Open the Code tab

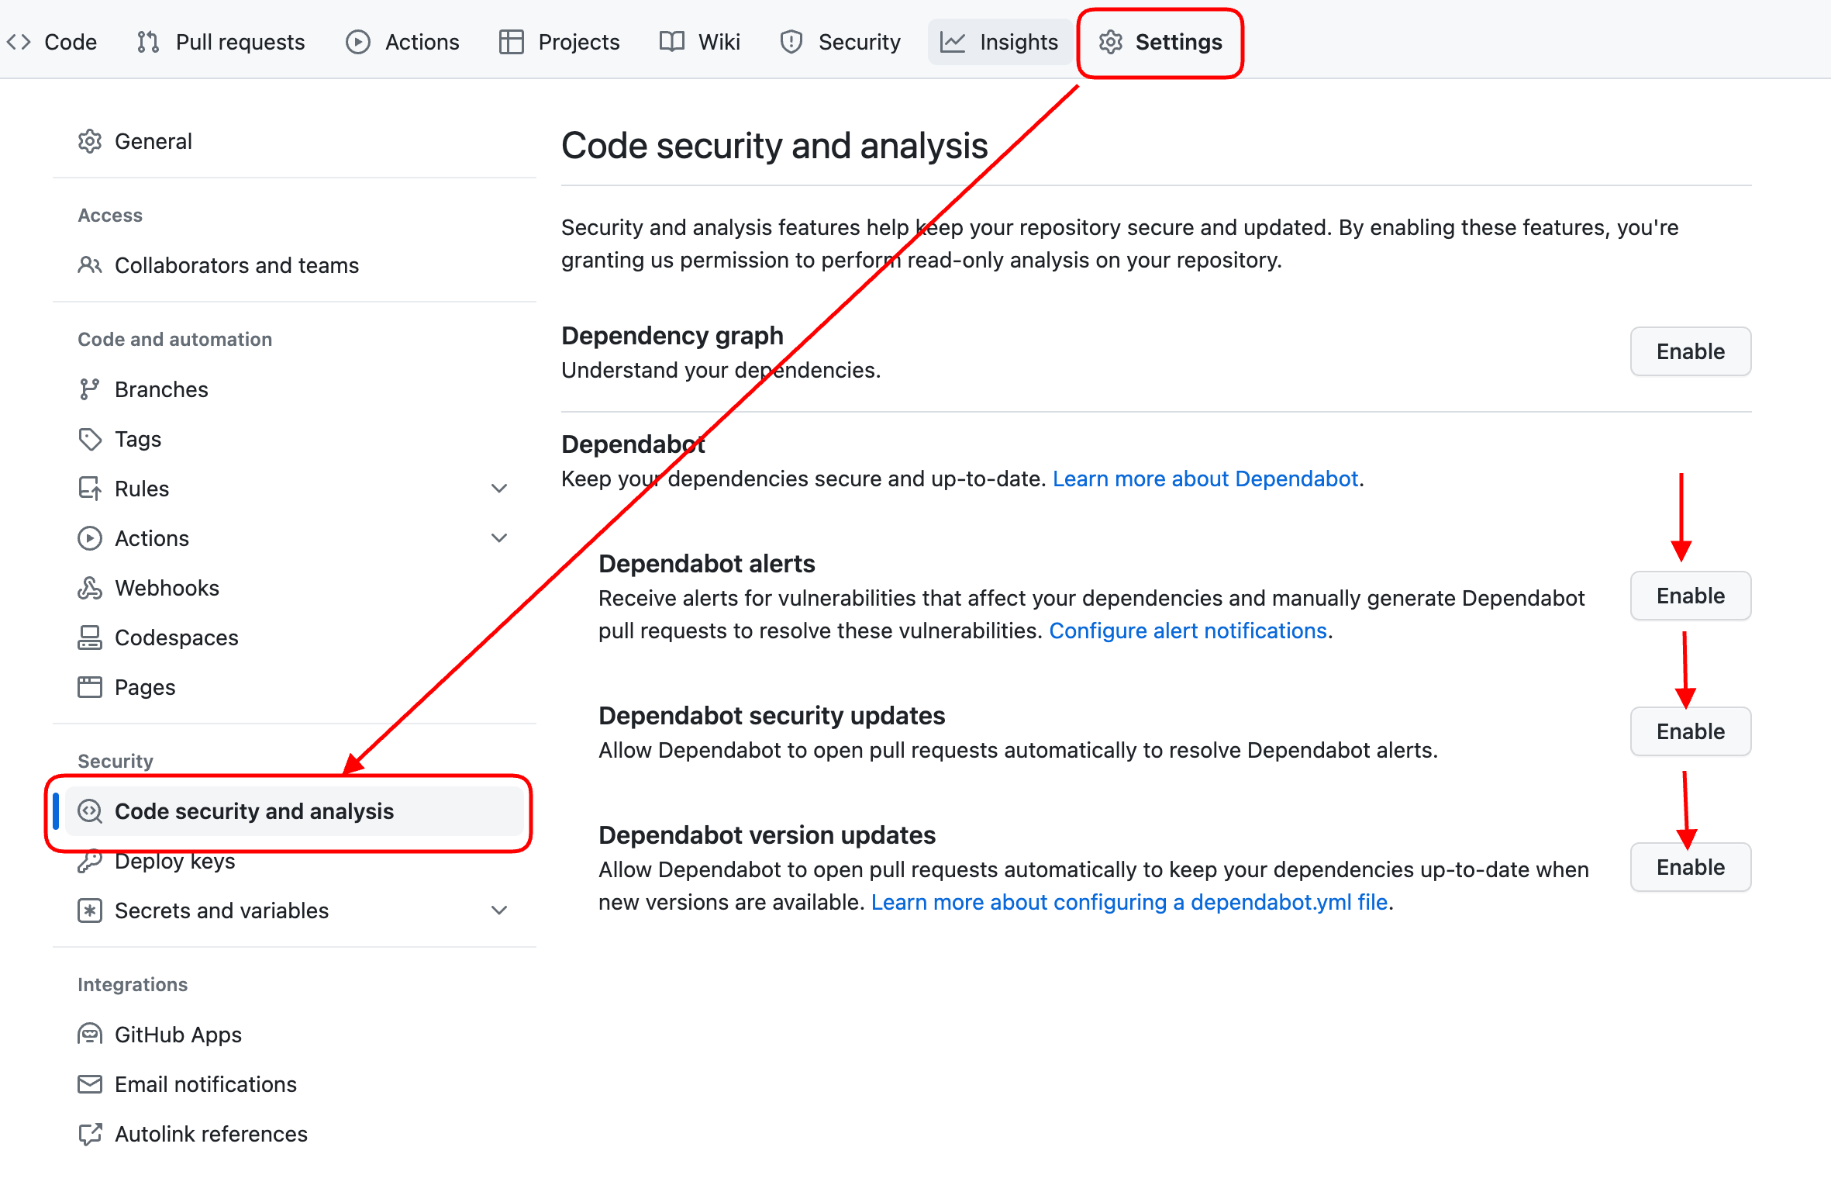click(x=52, y=42)
